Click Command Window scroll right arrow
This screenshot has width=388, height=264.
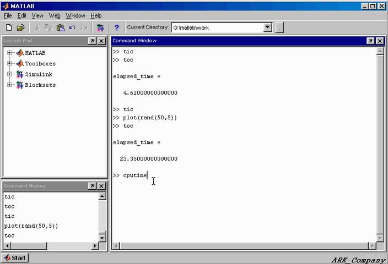[372, 245]
